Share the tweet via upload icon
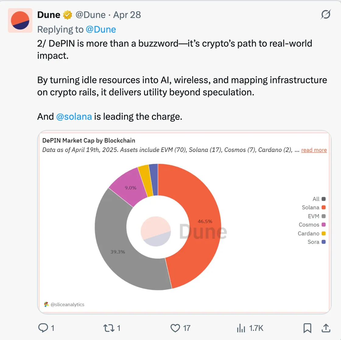This screenshot has height=340, width=341. [x=326, y=328]
